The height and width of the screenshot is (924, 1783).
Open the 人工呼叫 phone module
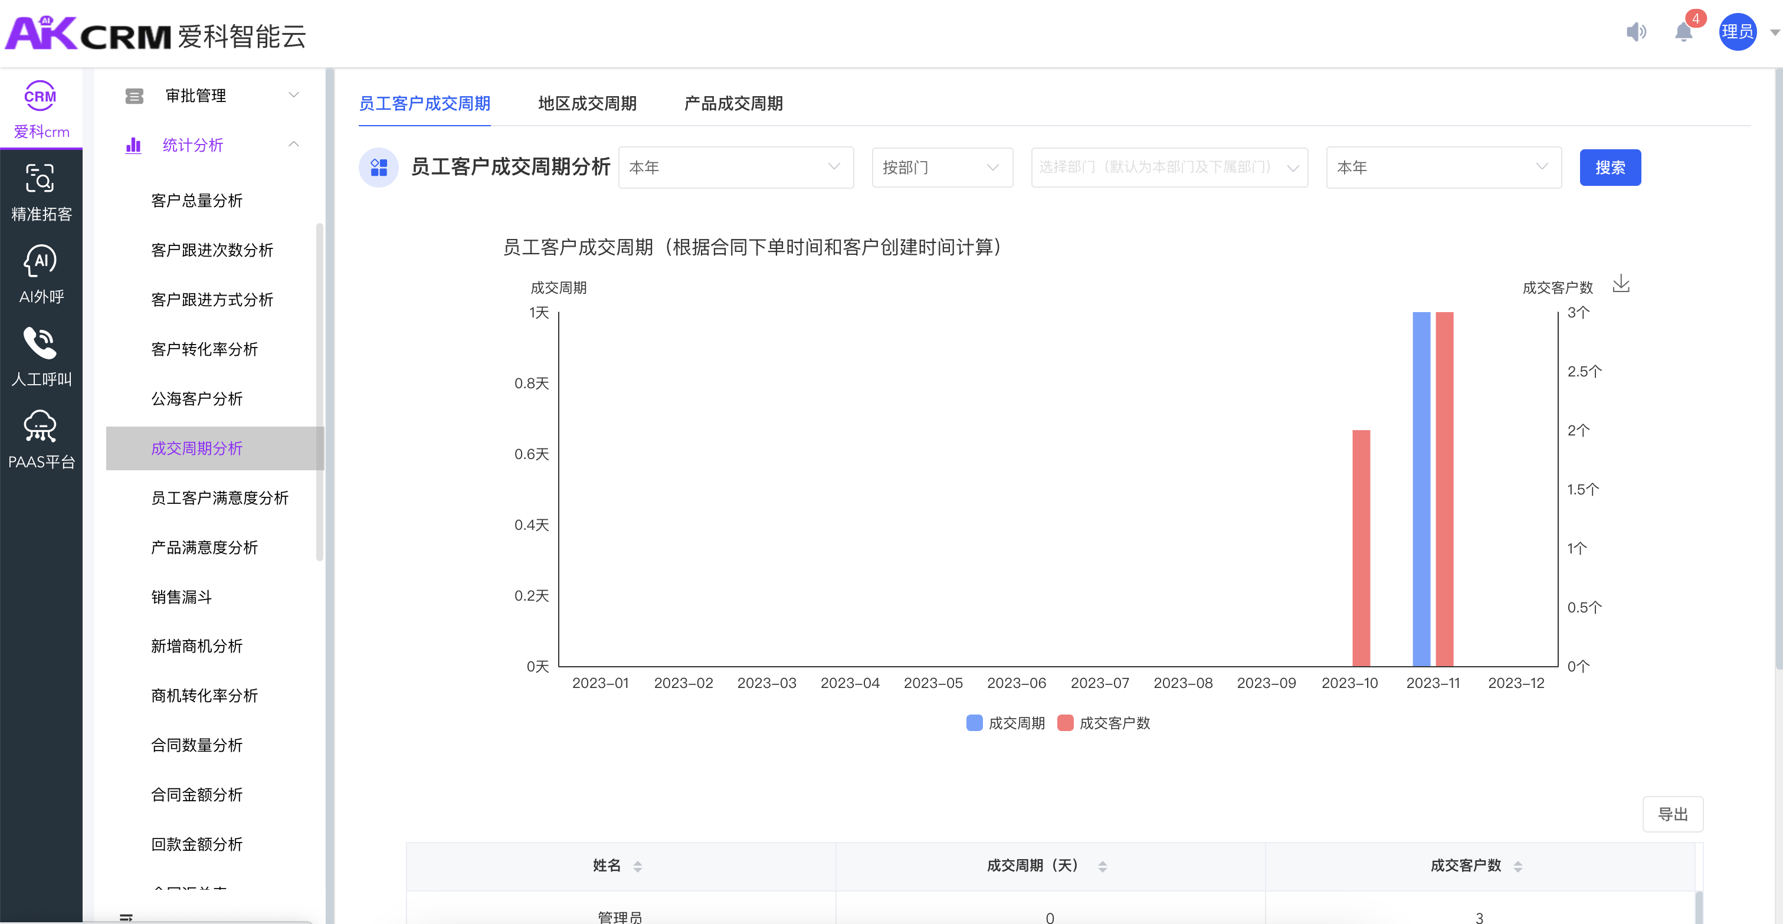tap(41, 356)
